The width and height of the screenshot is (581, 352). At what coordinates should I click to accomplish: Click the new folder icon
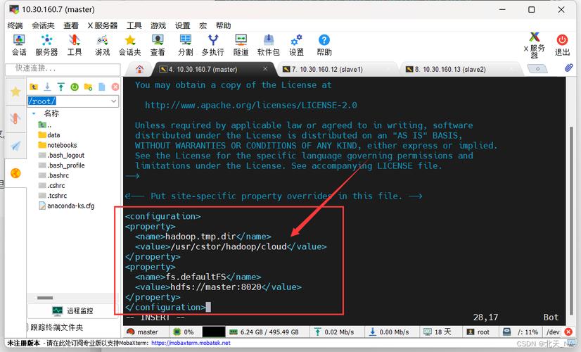(88, 87)
